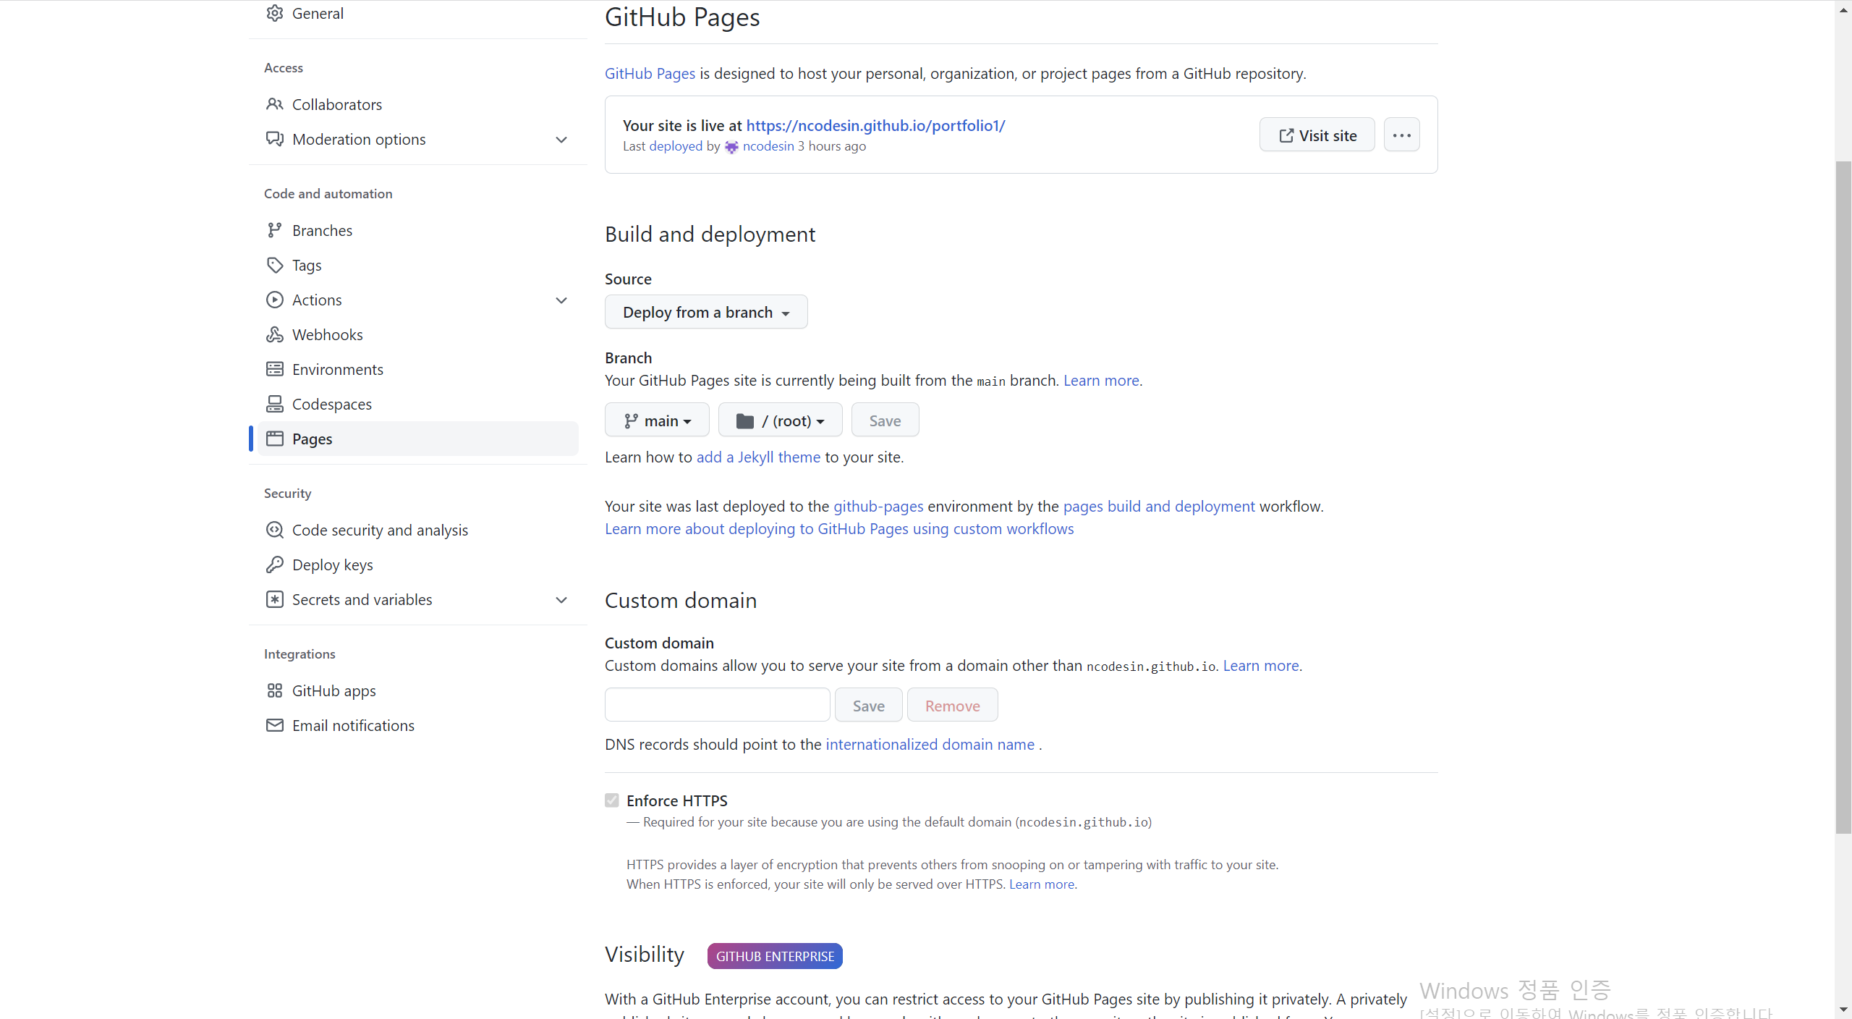Open Deploy keys settings

(418, 565)
